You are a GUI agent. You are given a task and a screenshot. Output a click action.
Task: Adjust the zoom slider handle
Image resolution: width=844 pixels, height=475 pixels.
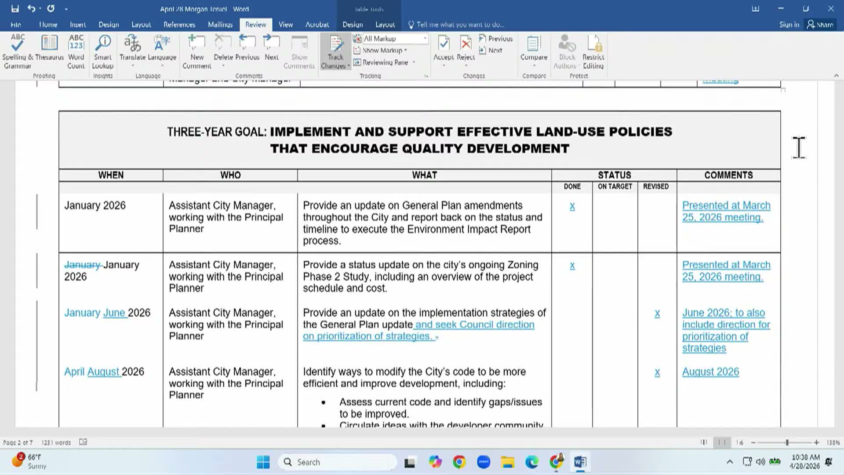tap(787, 442)
